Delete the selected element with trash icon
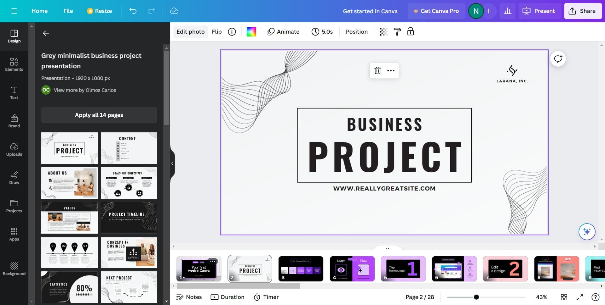The width and height of the screenshot is (605, 305). [377, 70]
